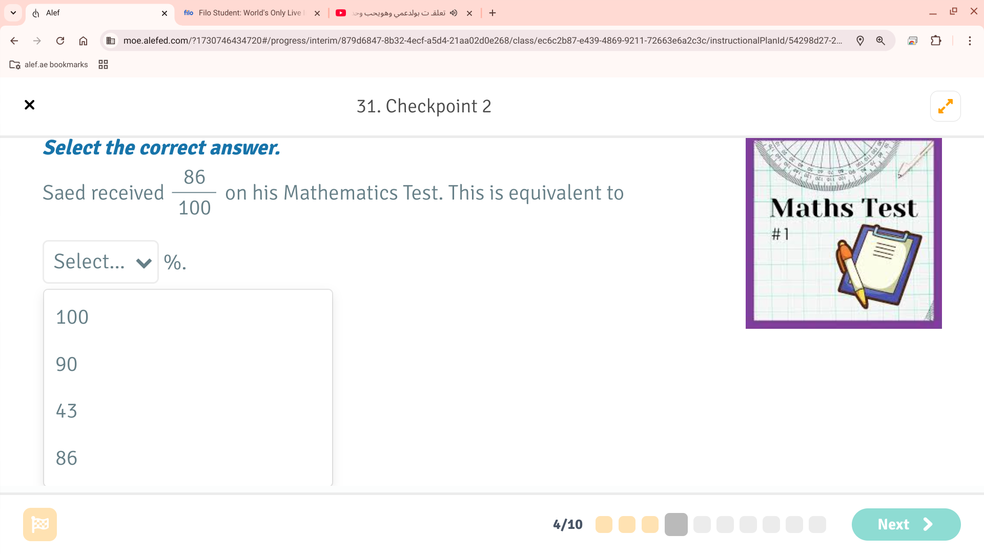
Task: Click the Maths Test image
Action: [x=844, y=233]
